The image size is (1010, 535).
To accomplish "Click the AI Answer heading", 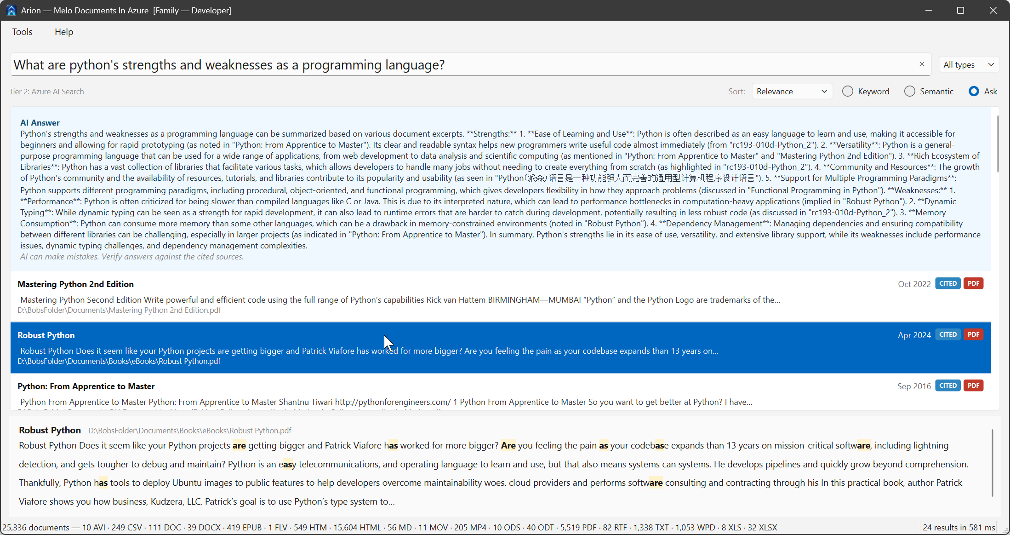I will [40, 122].
